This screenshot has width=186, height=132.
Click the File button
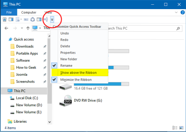tap(8, 12)
